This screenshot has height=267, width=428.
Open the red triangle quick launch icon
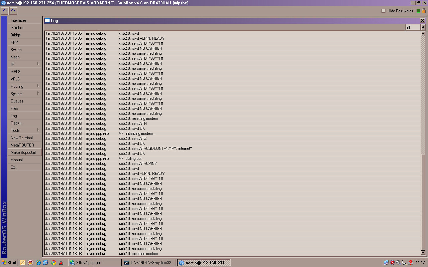click(x=61, y=263)
